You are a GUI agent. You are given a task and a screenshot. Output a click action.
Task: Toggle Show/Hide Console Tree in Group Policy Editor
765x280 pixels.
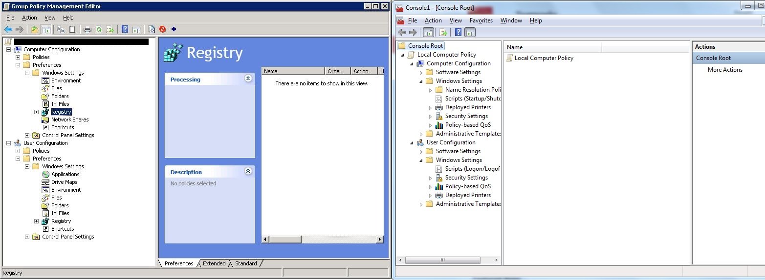tap(46, 29)
